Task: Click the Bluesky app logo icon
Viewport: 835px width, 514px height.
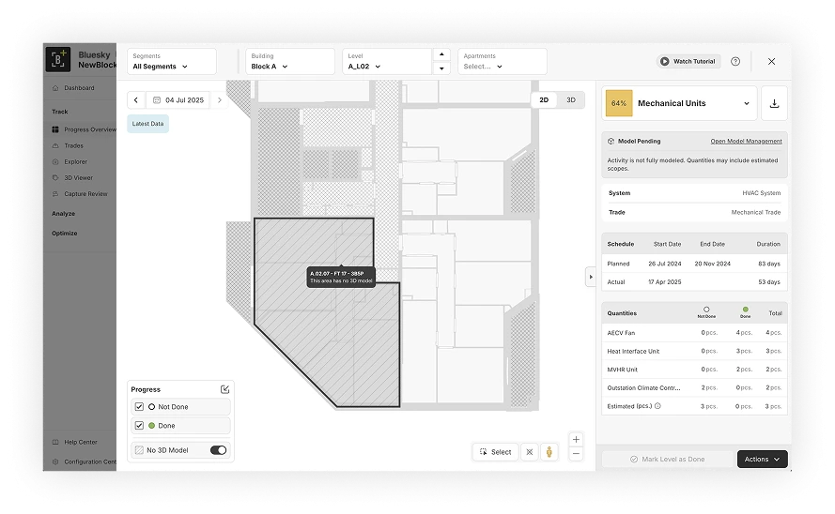Action: [x=57, y=59]
